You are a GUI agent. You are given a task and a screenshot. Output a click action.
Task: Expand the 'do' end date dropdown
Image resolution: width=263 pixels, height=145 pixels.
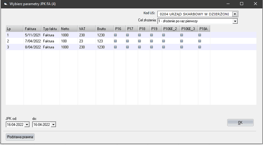(x=53, y=125)
